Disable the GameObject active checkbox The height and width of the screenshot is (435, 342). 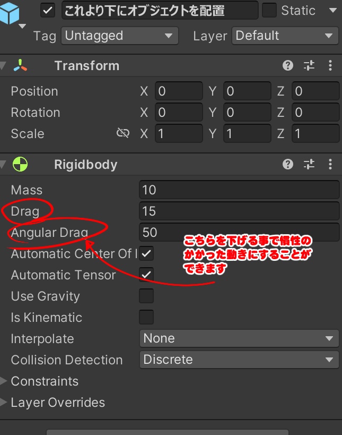point(47,10)
